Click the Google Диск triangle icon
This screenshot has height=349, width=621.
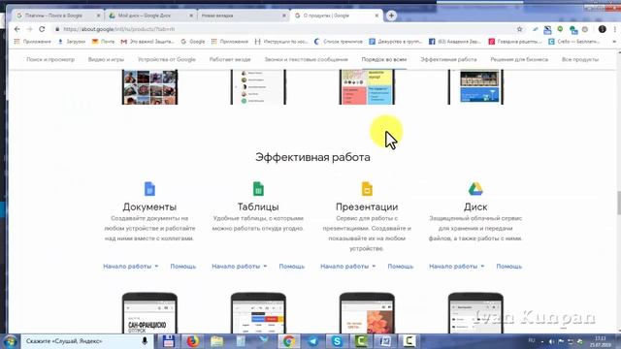[x=475, y=189]
